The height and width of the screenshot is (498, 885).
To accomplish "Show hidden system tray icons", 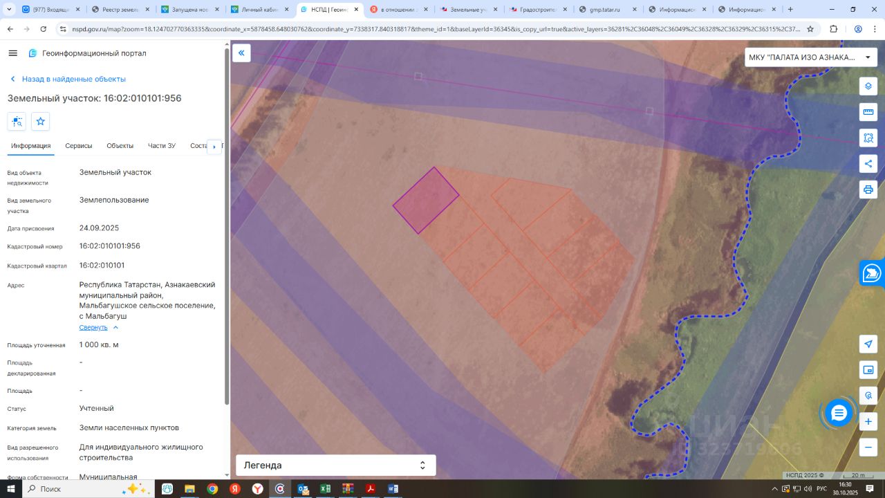I will pos(774,489).
